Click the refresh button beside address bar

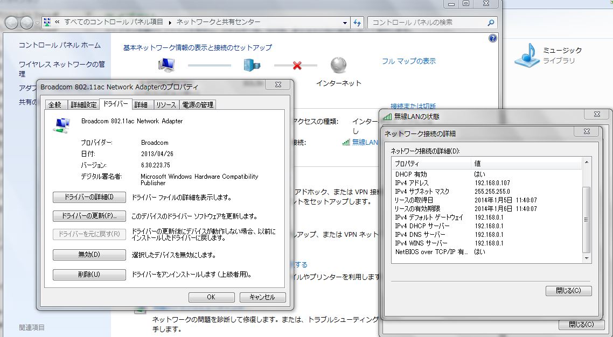coord(357,23)
